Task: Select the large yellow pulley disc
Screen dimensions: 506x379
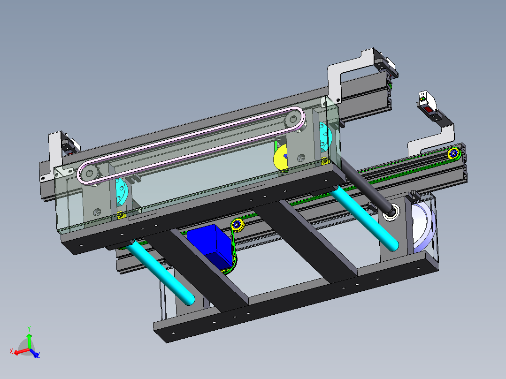Action: click(x=281, y=159)
